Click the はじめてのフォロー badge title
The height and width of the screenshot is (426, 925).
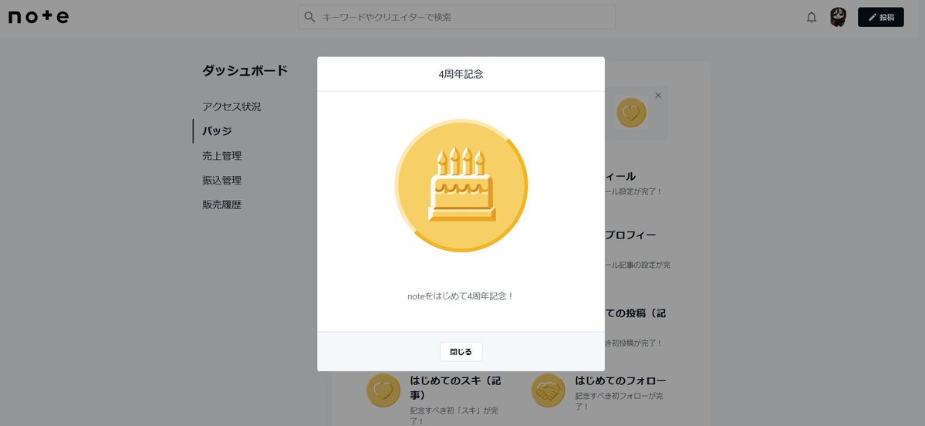point(620,380)
